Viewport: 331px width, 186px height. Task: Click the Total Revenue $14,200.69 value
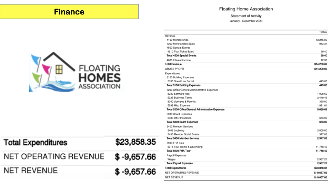tap(320, 64)
